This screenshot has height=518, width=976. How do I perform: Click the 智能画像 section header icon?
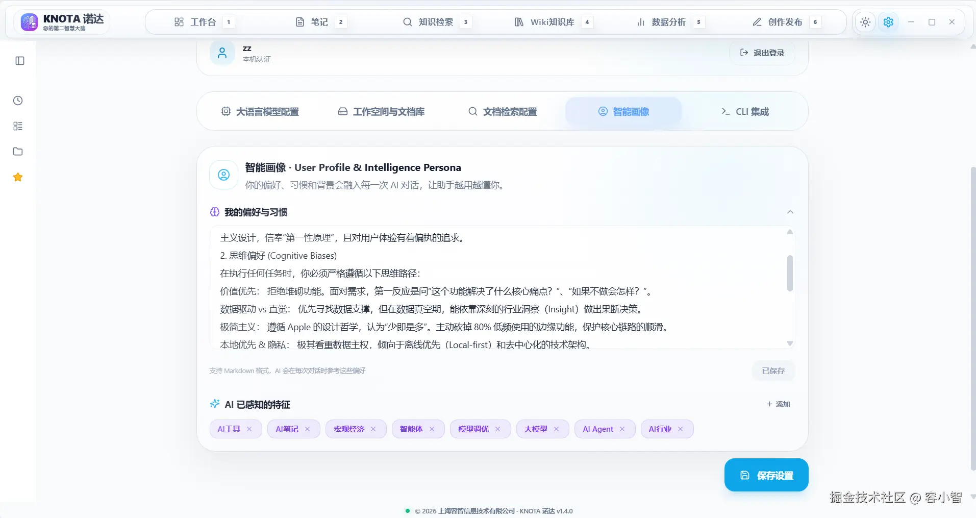point(223,175)
